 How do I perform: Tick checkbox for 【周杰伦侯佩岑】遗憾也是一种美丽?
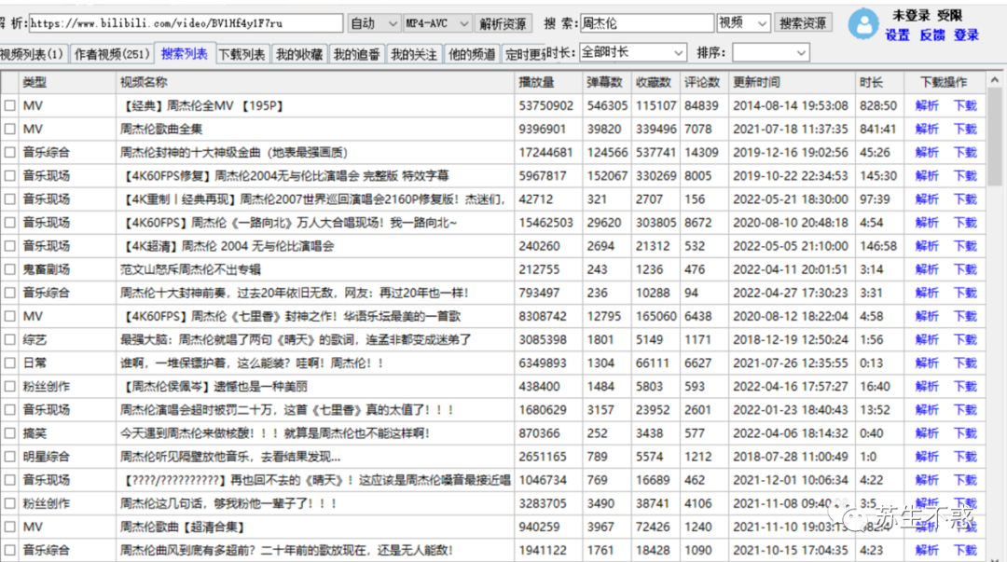coord(9,387)
